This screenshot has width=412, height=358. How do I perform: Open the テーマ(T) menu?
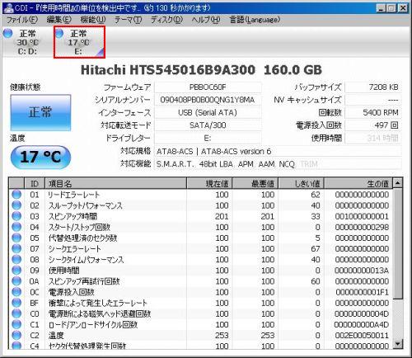[x=128, y=20]
